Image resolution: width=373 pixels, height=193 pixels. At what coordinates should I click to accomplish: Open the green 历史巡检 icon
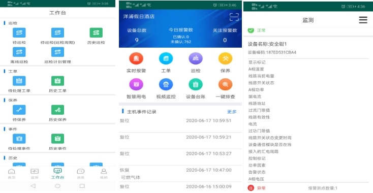[x=96, y=33]
